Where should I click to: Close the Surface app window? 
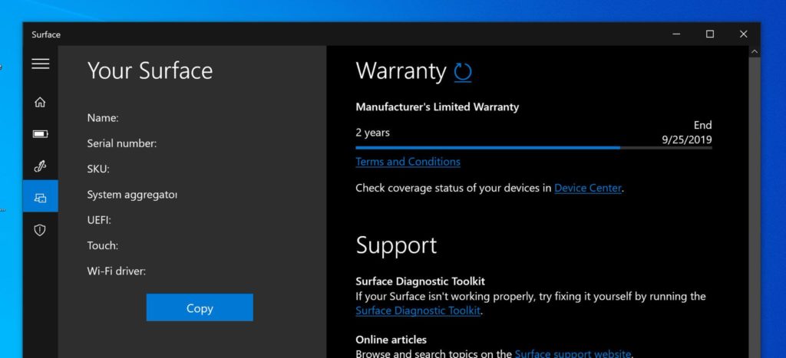coord(743,34)
